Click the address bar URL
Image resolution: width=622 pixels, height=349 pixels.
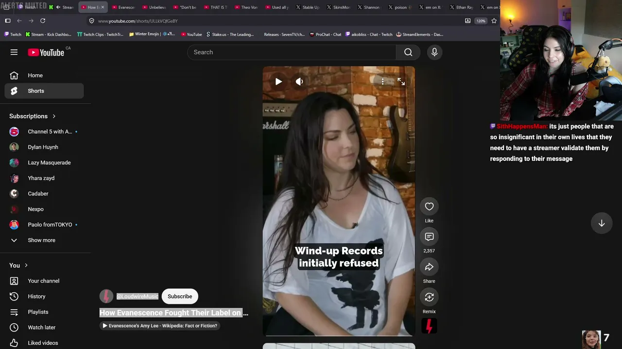(x=138, y=21)
